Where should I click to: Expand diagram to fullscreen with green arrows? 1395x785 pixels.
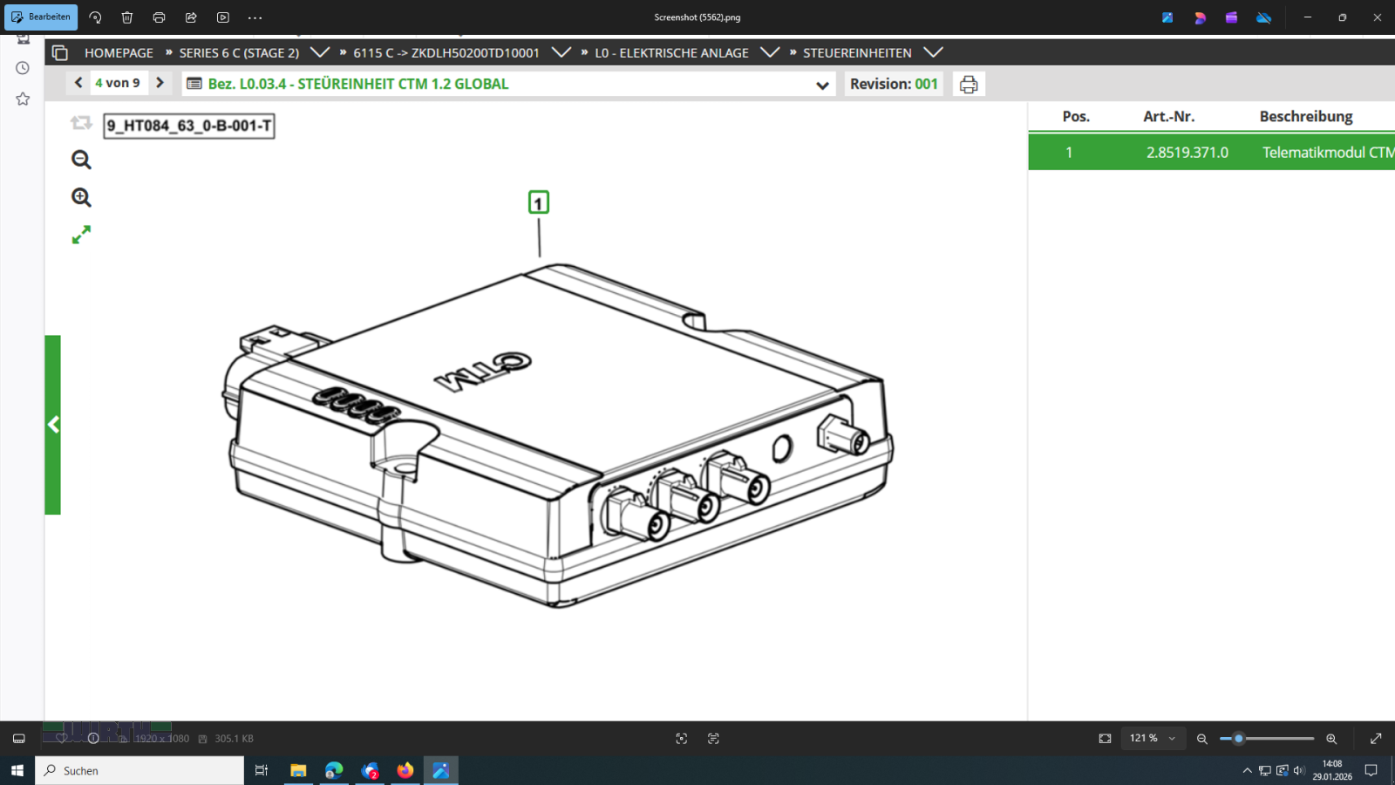[81, 235]
